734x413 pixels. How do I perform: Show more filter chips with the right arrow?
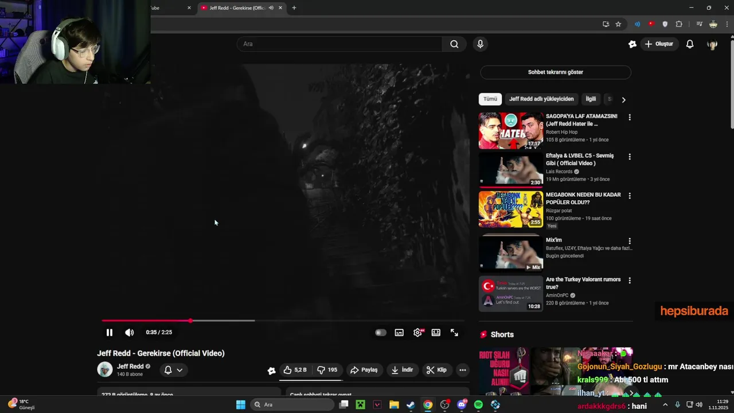(x=623, y=99)
